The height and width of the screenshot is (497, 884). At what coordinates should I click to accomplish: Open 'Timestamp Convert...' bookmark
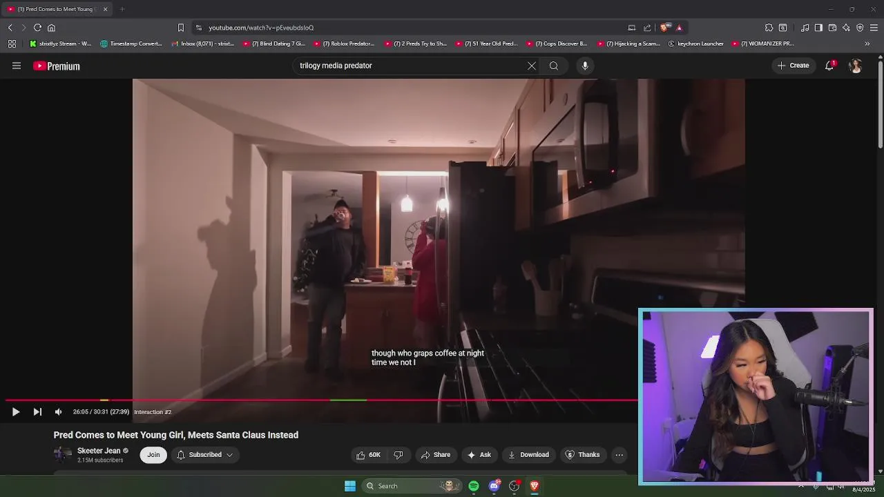point(131,43)
